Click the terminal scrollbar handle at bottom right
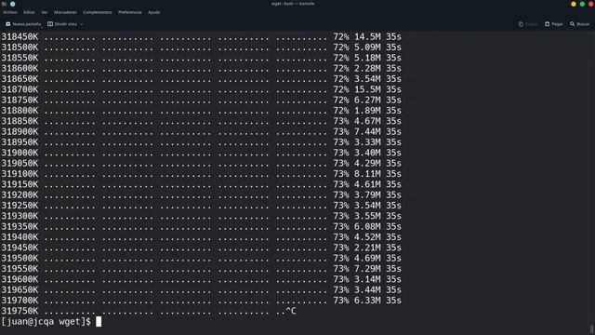The height and width of the screenshot is (335, 595). 591,328
